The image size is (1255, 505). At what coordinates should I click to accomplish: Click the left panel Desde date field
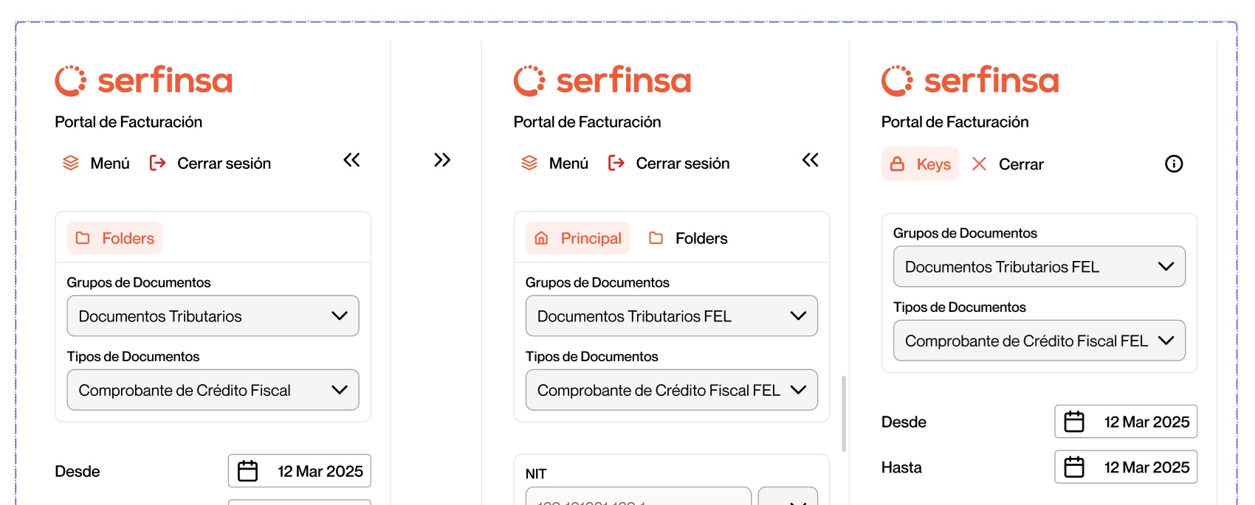pos(299,471)
